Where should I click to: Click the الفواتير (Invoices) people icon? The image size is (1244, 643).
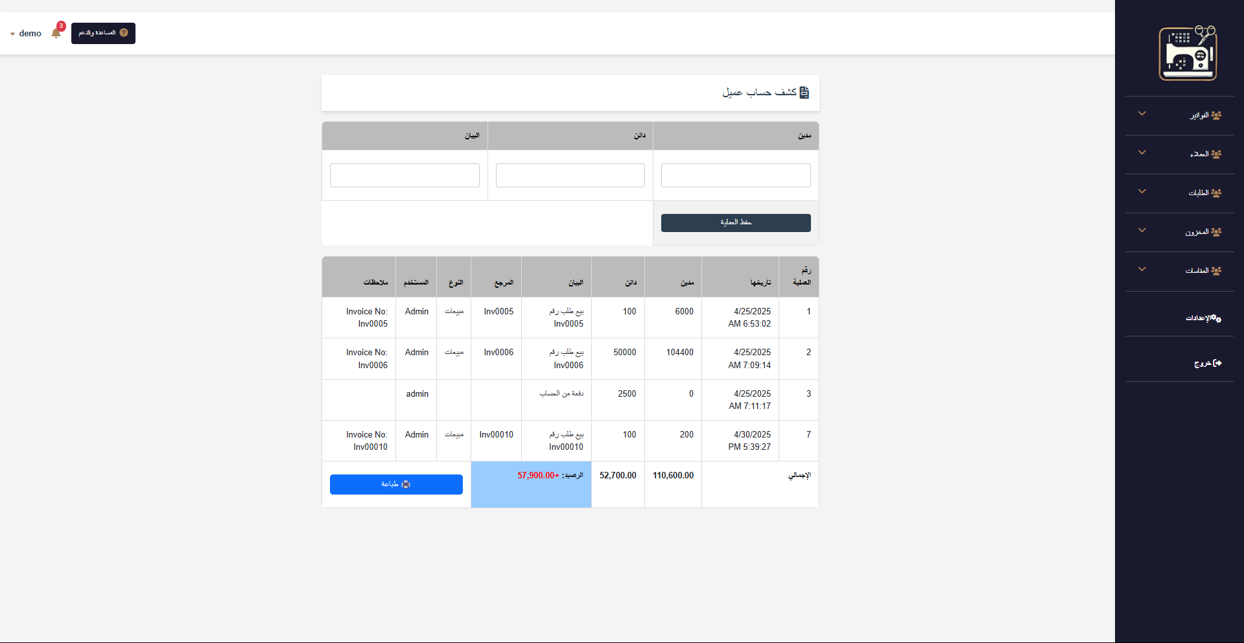(1216, 115)
